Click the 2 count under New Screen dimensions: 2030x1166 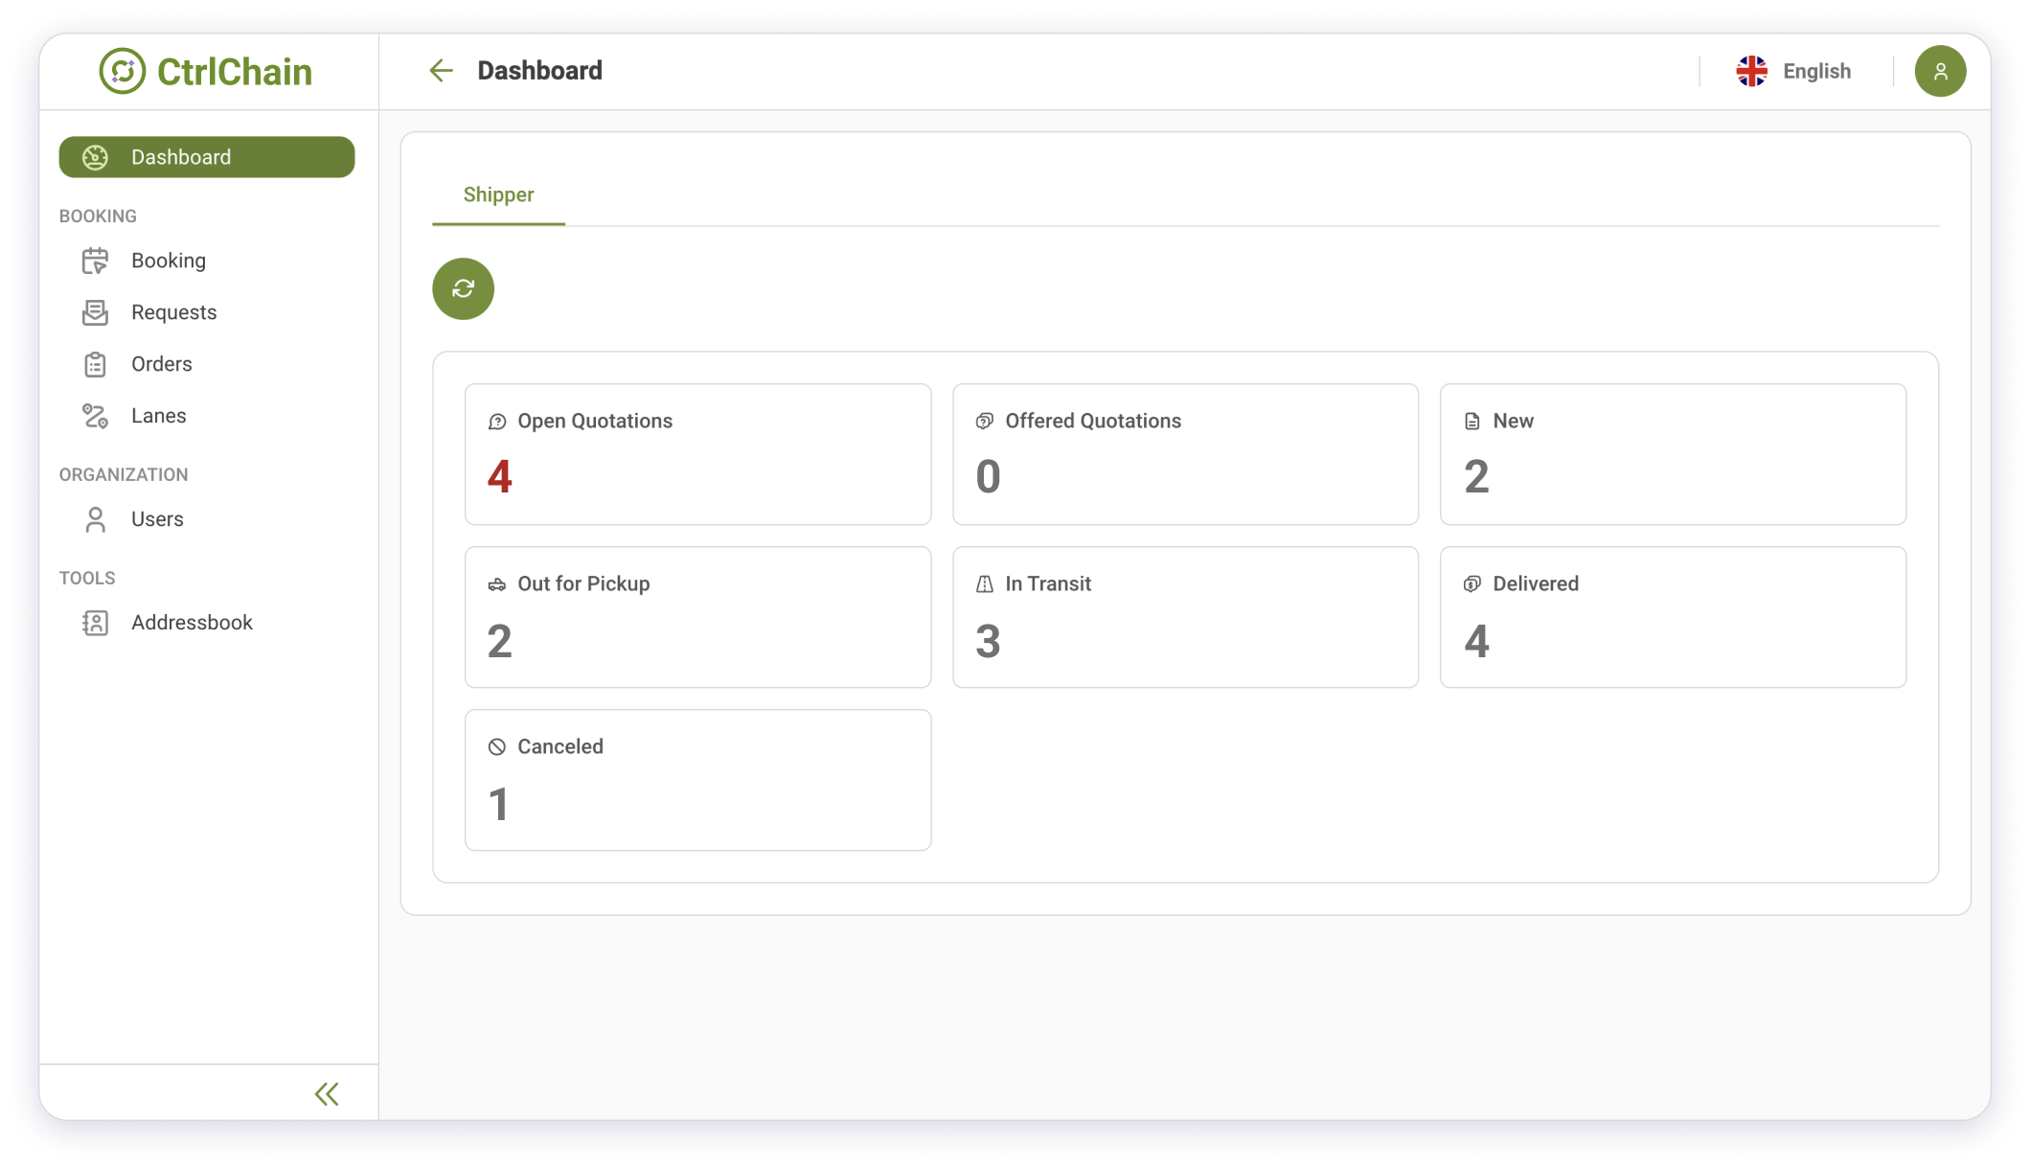(1476, 477)
